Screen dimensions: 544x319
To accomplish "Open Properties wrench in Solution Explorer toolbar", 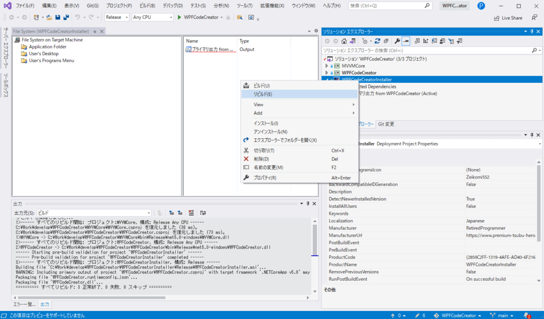I will tap(397, 41).
